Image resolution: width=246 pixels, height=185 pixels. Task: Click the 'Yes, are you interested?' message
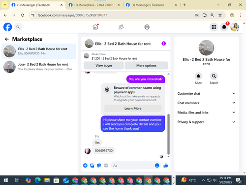click(146, 79)
